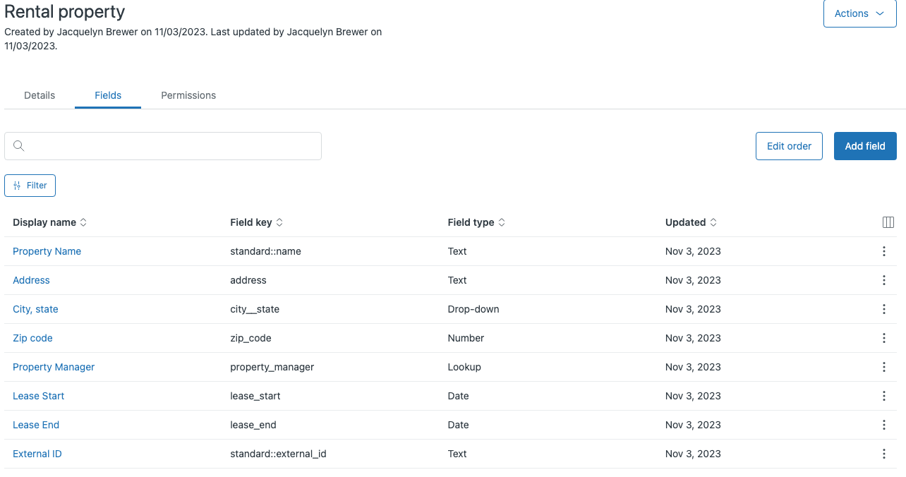Open the Actions dropdown
Viewport: 906px width, 477px height.
[859, 13]
